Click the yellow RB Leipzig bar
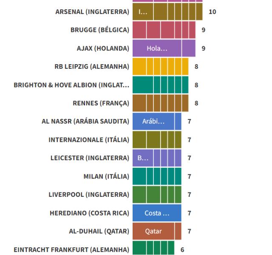The height and width of the screenshot is (255, 272). [160, 67]
